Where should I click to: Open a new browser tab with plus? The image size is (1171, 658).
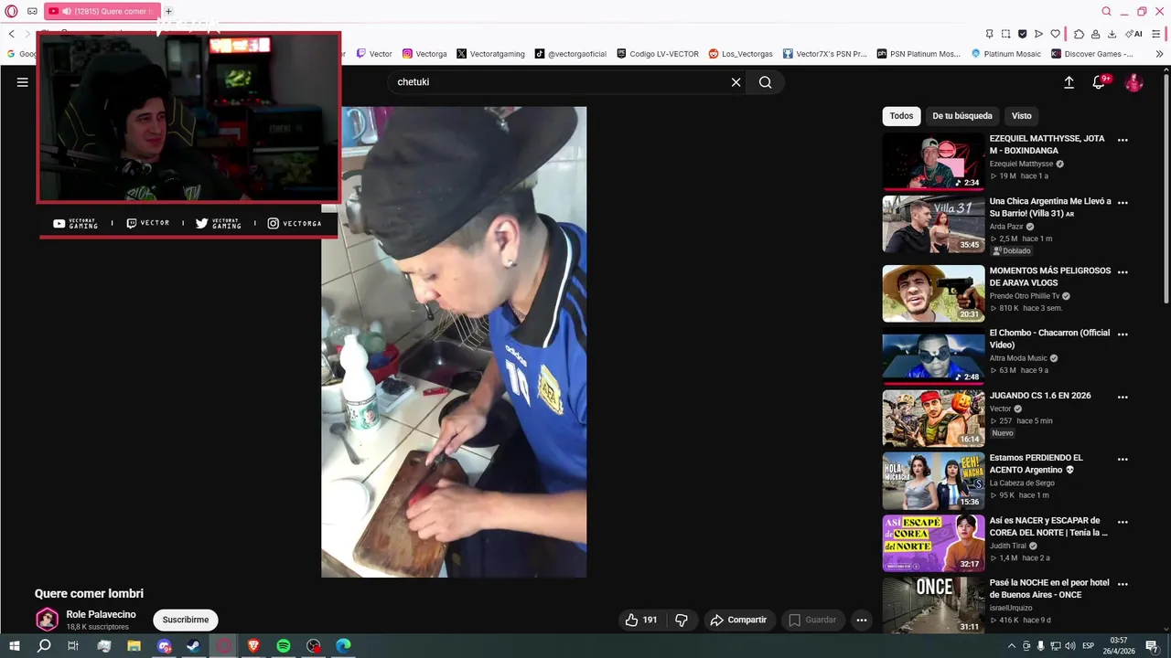[x=168, y=11]
